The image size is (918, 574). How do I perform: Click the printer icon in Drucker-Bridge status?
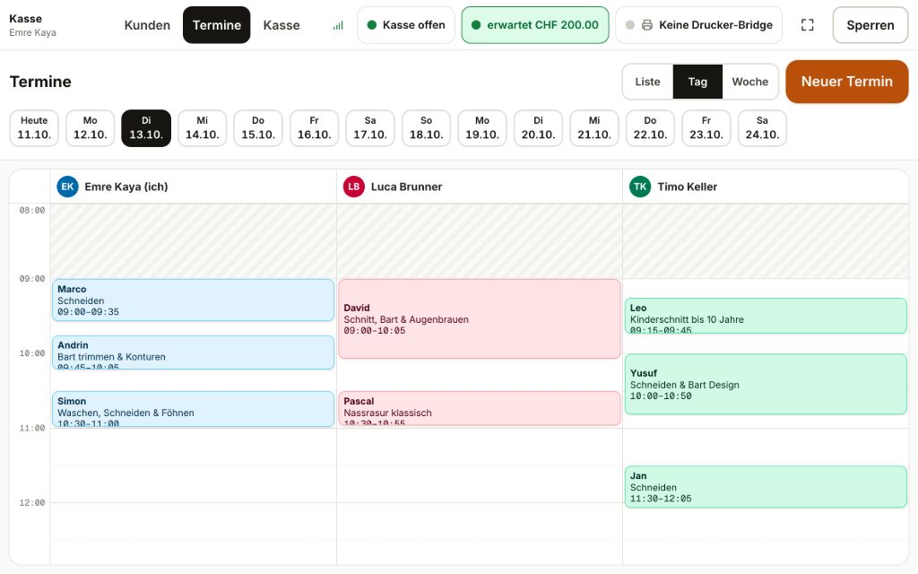coord(647,25)
